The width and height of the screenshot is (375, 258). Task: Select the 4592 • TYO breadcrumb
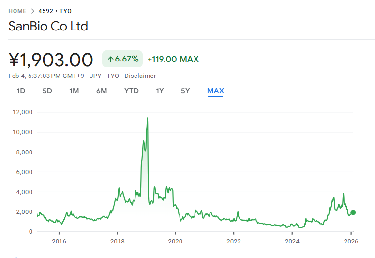point(55,11)
